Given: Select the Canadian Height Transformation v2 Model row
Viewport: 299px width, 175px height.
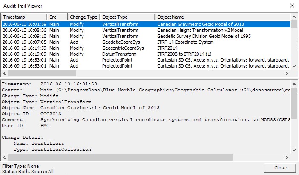Looking at the screenshot, I should [x=146, y=30].
